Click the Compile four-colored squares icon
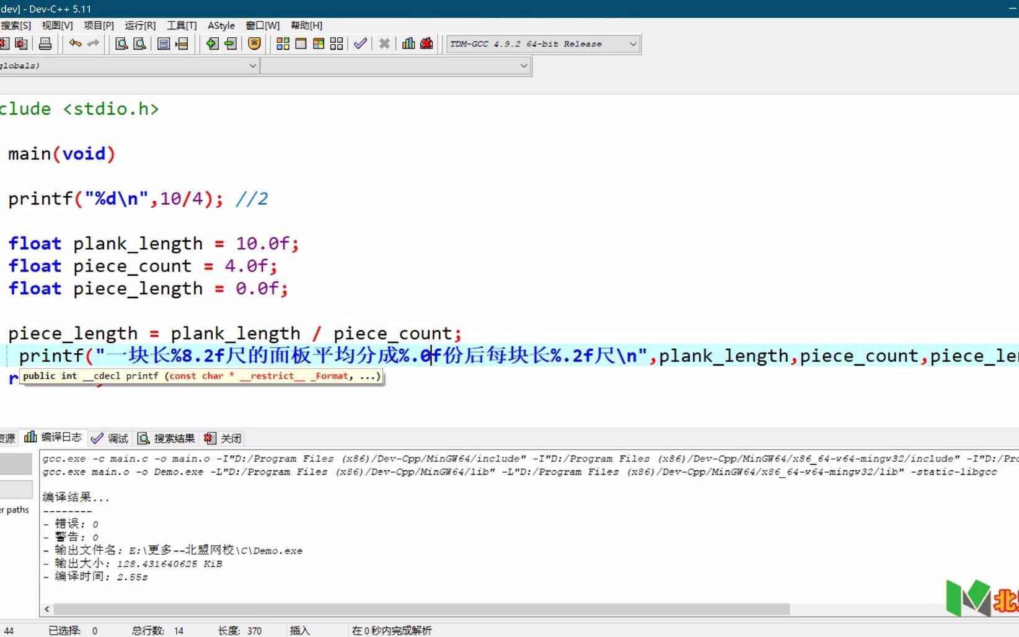1019x637 pixels. tap(283, 43)
